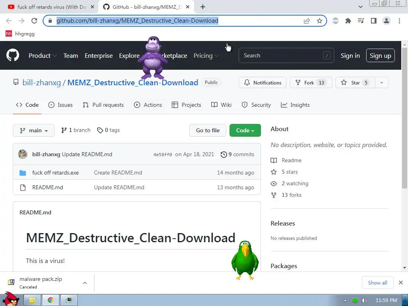Open the Insights tab

tap(295, 105)
